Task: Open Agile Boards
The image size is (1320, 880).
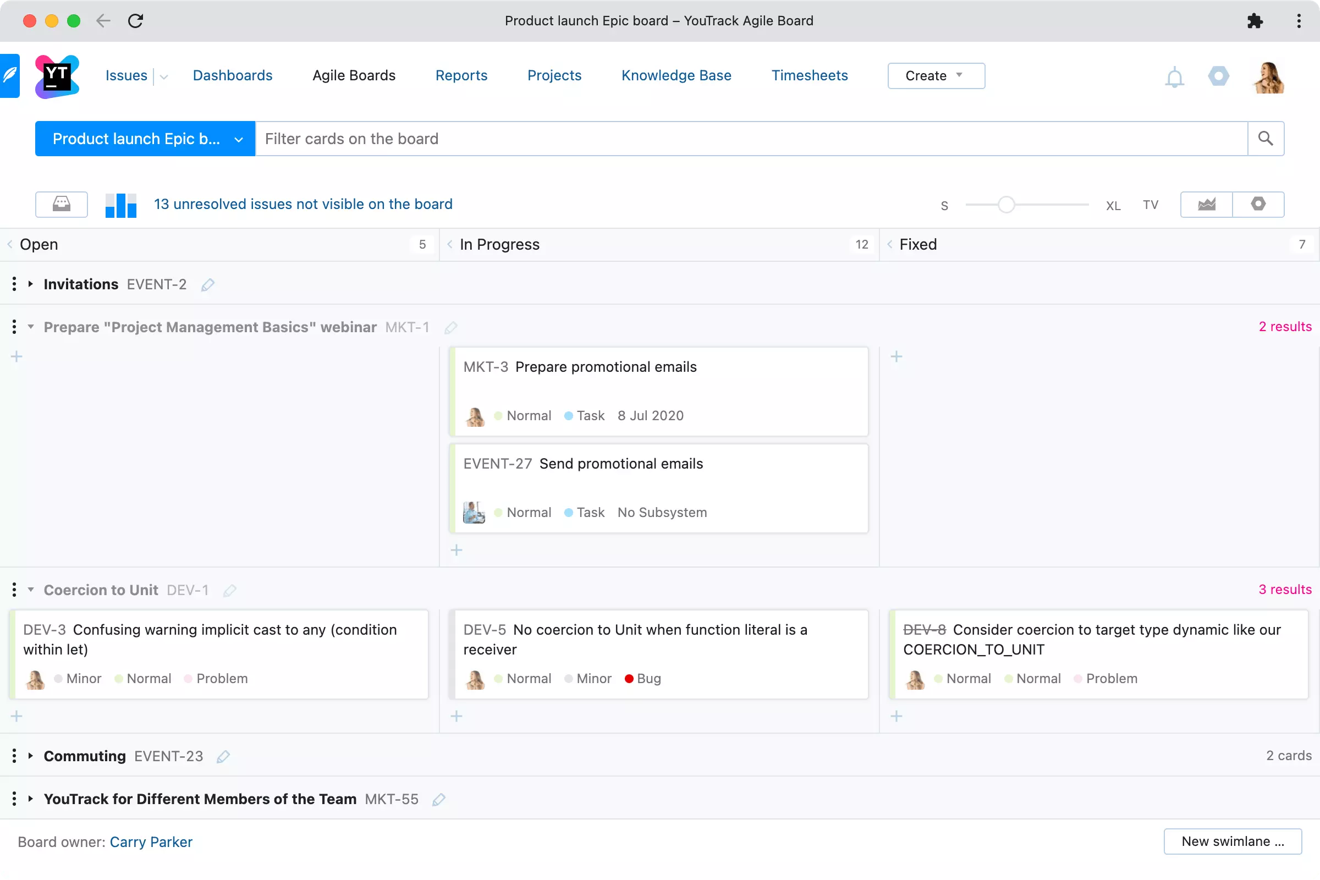Action: tap(354, 75)
